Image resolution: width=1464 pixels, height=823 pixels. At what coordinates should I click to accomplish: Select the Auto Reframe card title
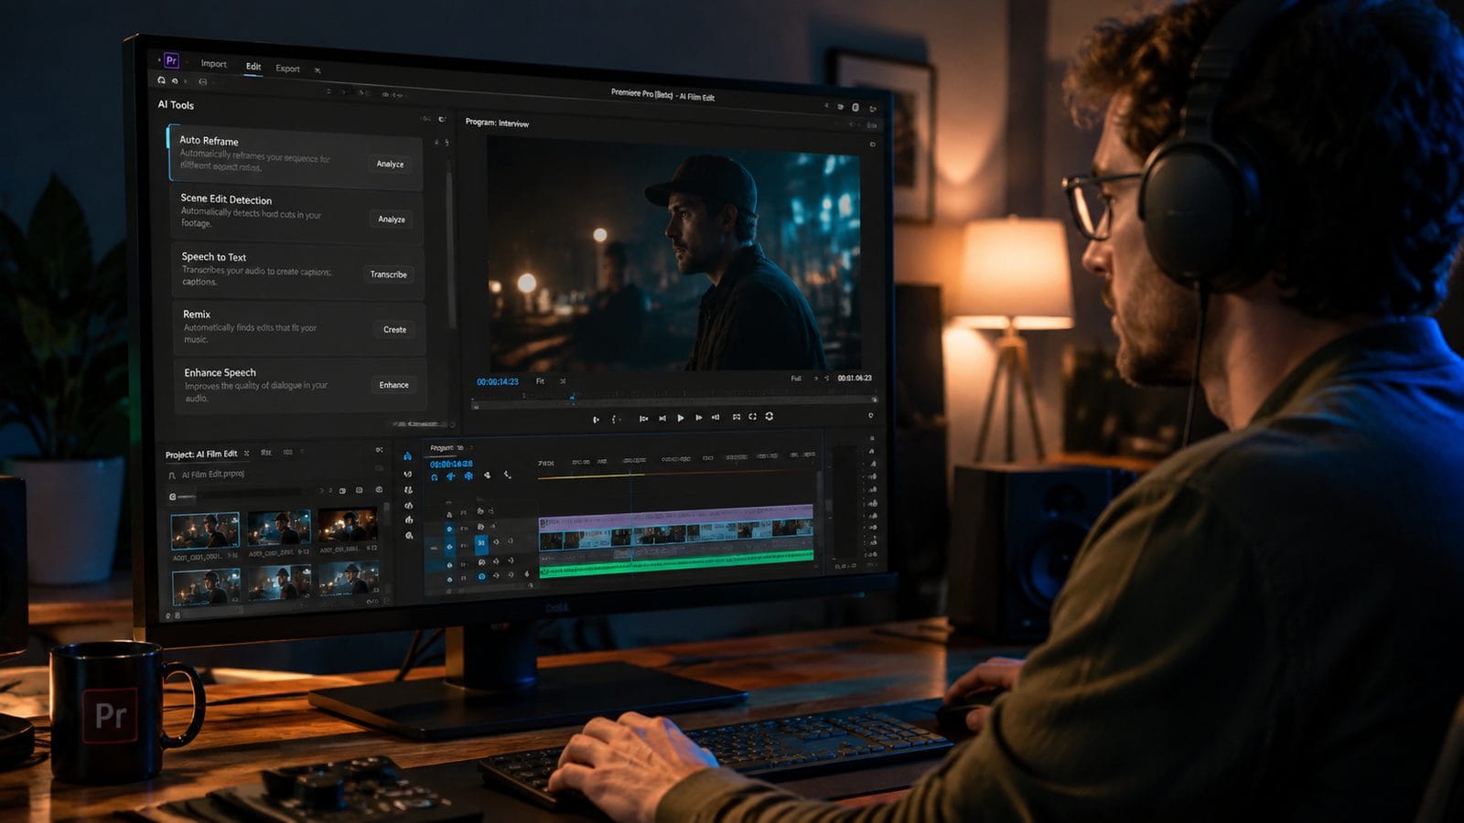click(209, 140)
